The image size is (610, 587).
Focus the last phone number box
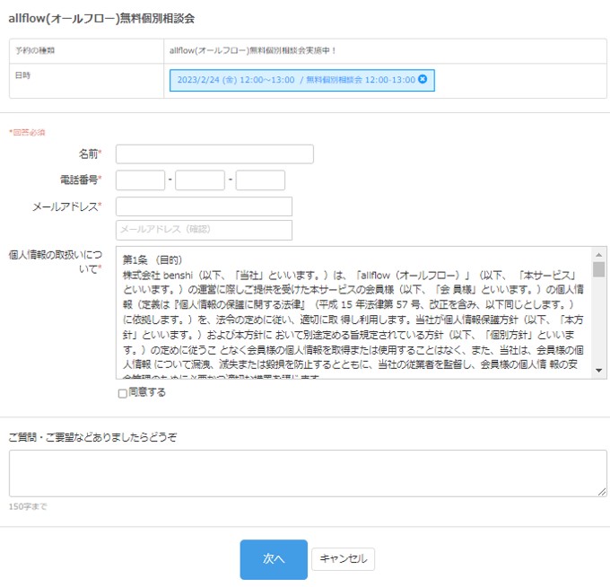tap(260, 180)
